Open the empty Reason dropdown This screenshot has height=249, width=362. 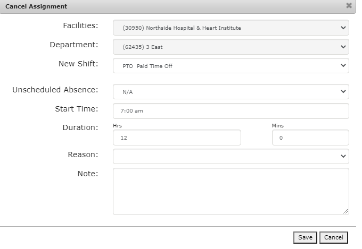231,156
